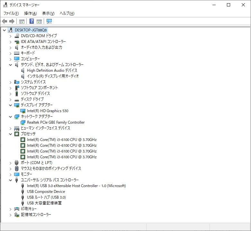Collapse the ディスプレイ アダプター category
Viewport: 251px width, 231px height.
tap(10, 105)
